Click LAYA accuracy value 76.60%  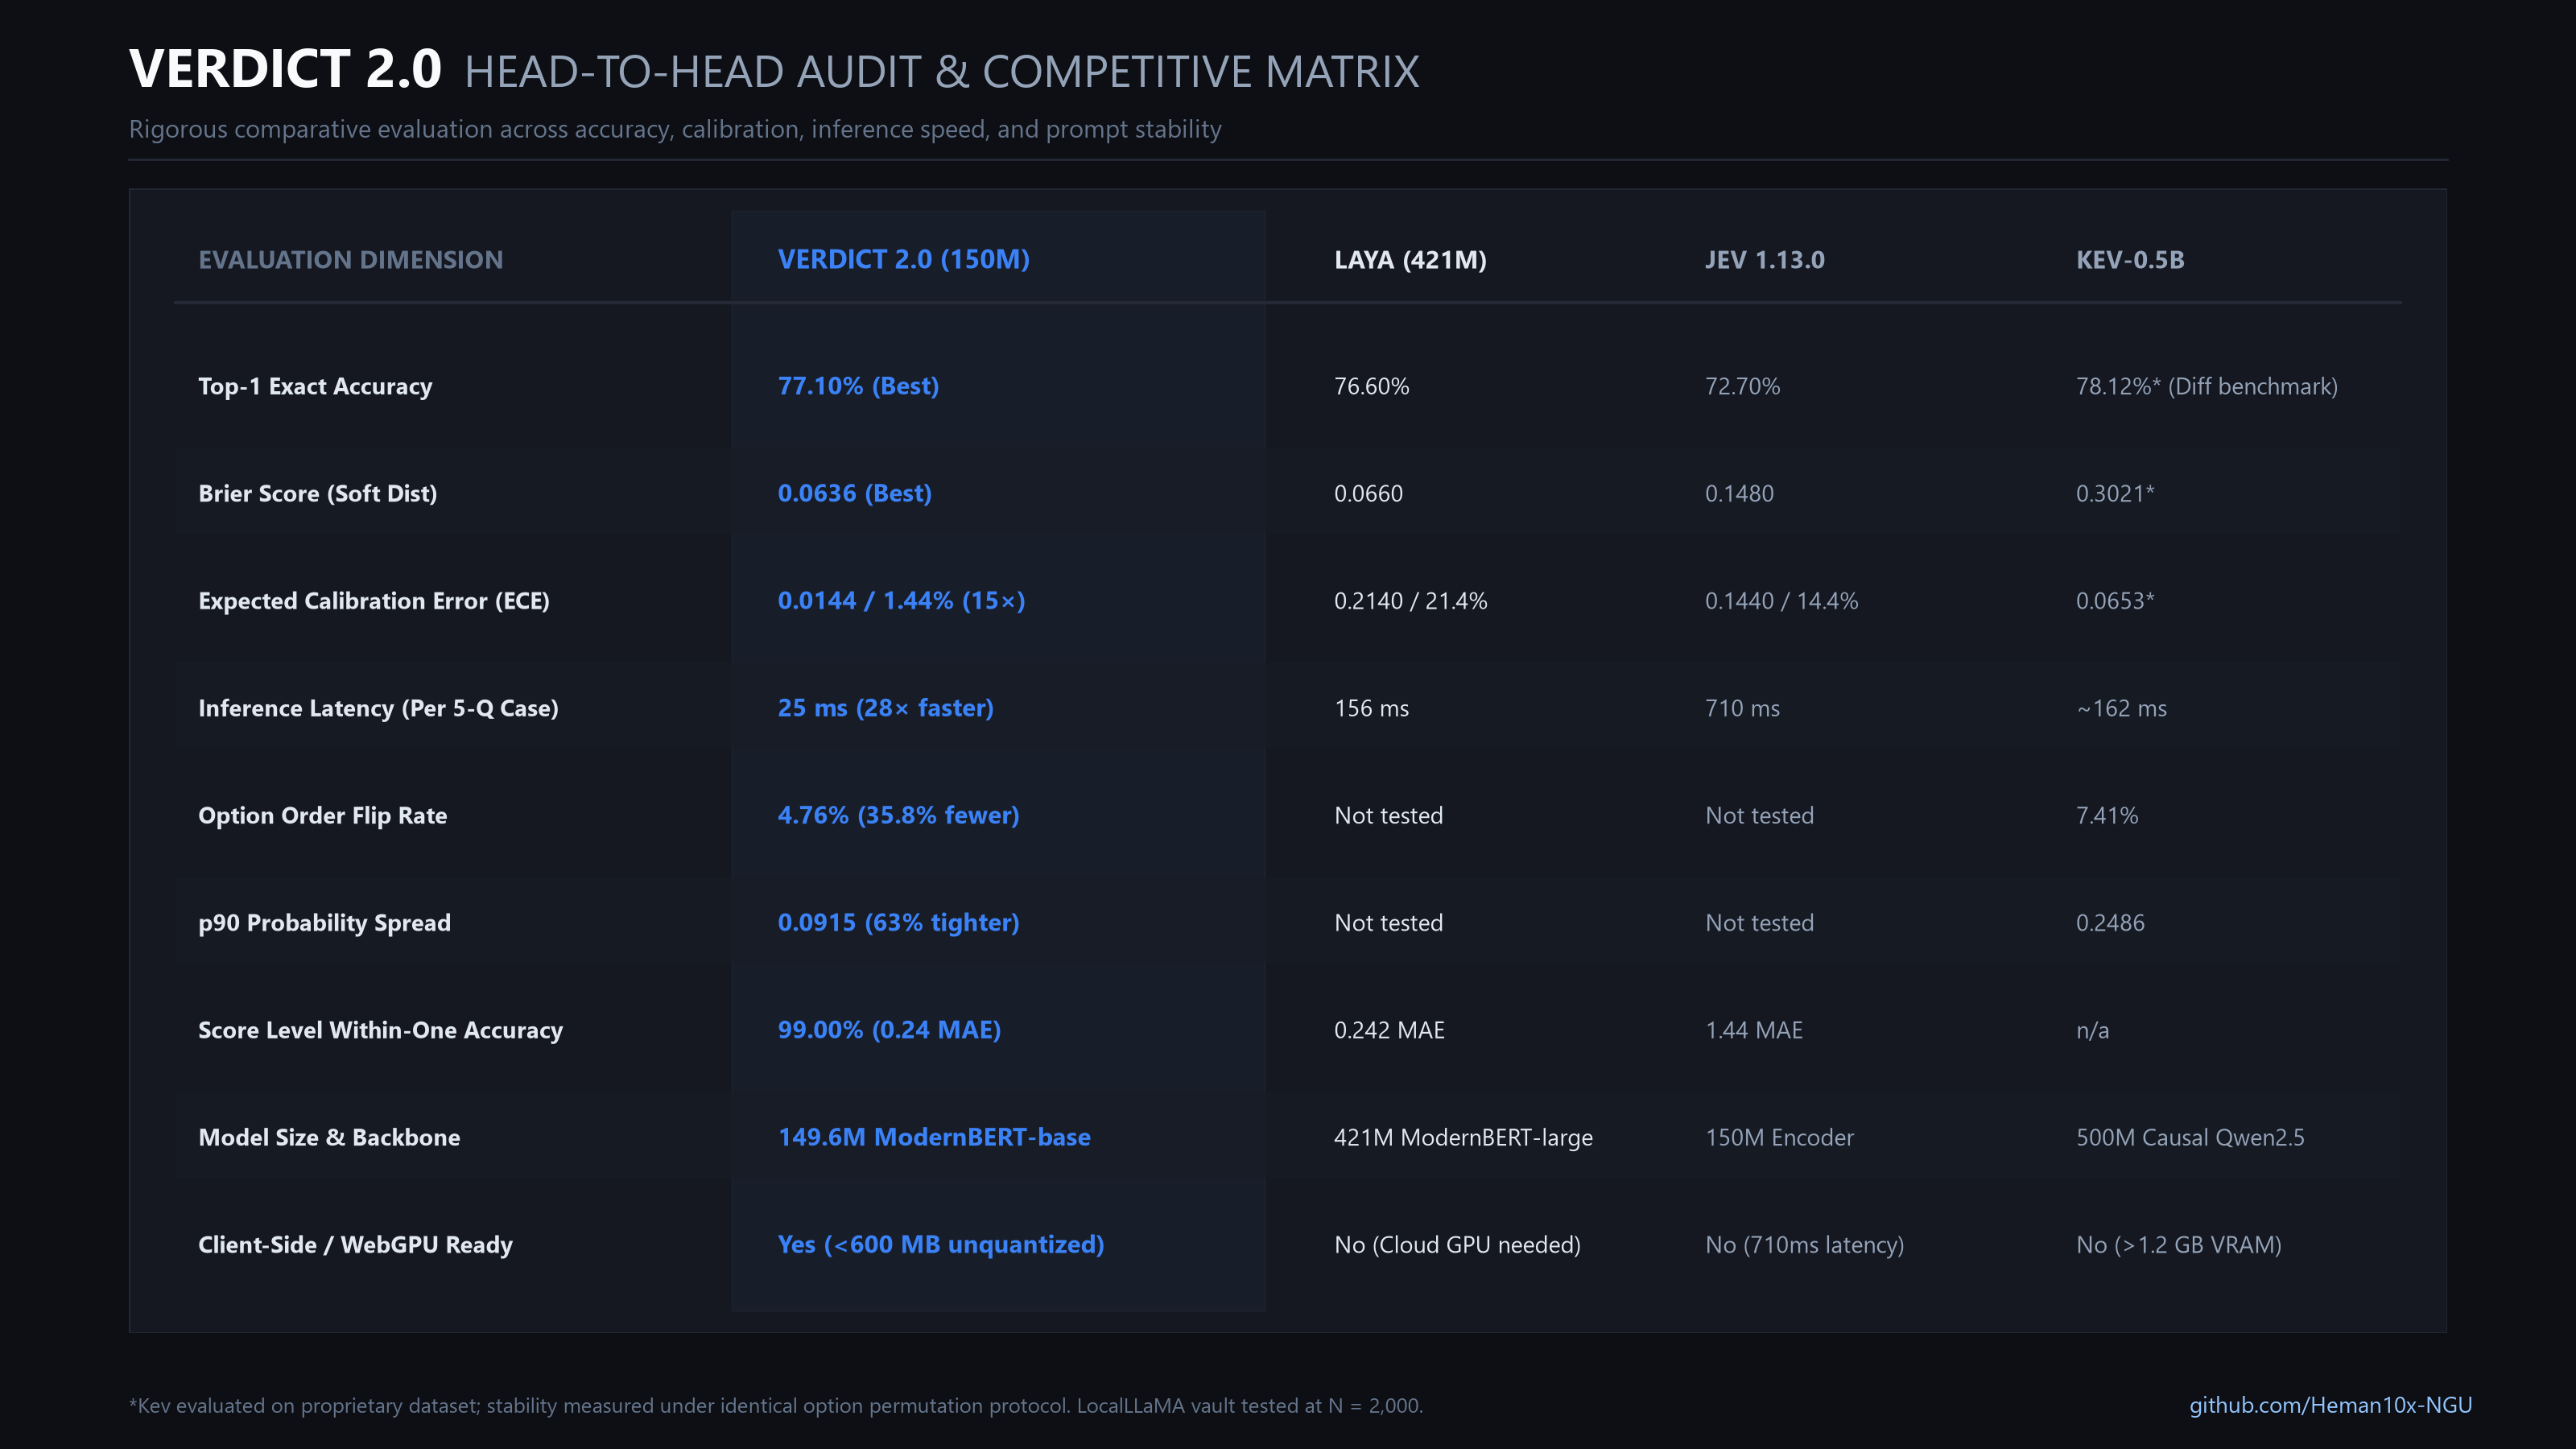click(x=1371, y=386)
